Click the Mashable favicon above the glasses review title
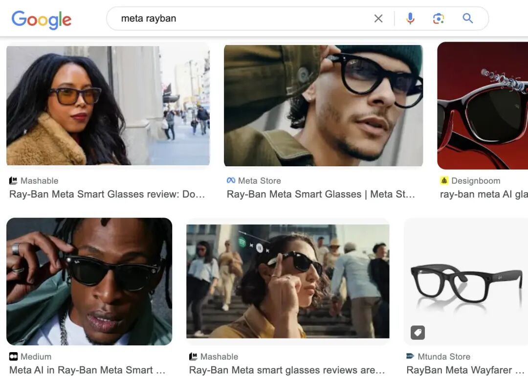 (x=13, y=181)
